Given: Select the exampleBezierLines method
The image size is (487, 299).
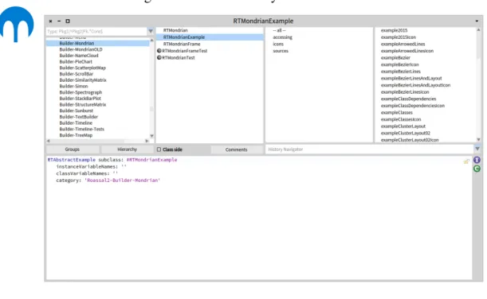Looking at the screenshot, I should pyautogui.click(x=401, y=72).
